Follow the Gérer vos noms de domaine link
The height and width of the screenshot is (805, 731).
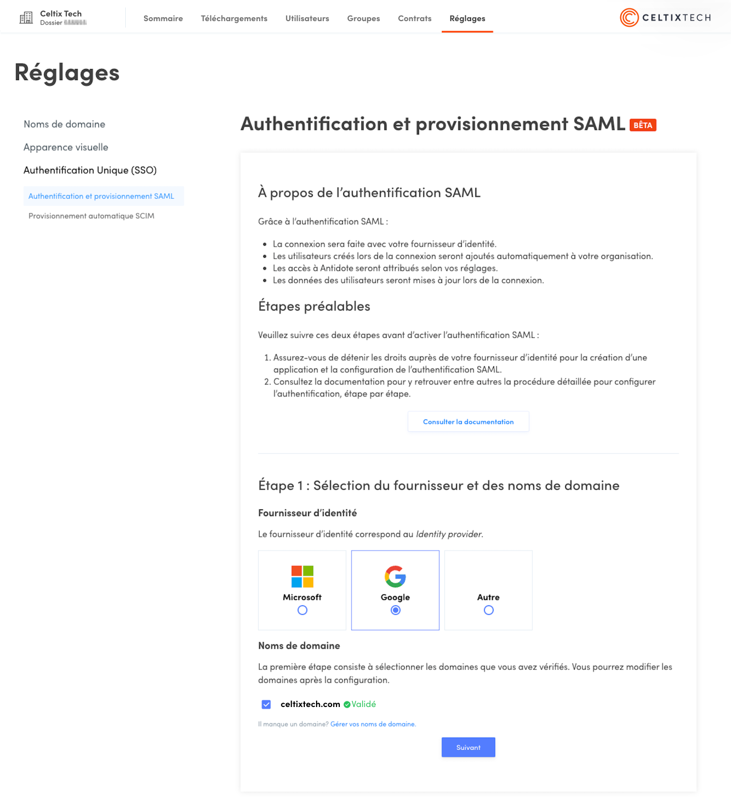tap(373, 724)
